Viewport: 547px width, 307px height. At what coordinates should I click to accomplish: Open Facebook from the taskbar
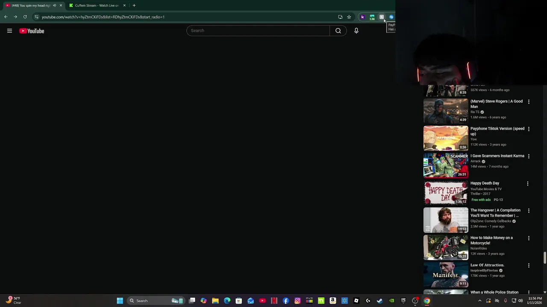[286, 301]
